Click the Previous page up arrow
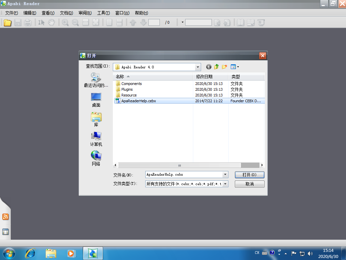The image size is (346, 260). (x=133, y=23)
